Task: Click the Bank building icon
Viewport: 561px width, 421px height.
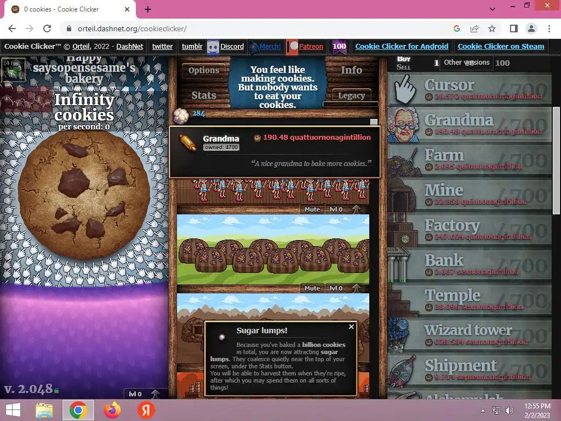Action: pyautogui.click(x=399, y=266)
